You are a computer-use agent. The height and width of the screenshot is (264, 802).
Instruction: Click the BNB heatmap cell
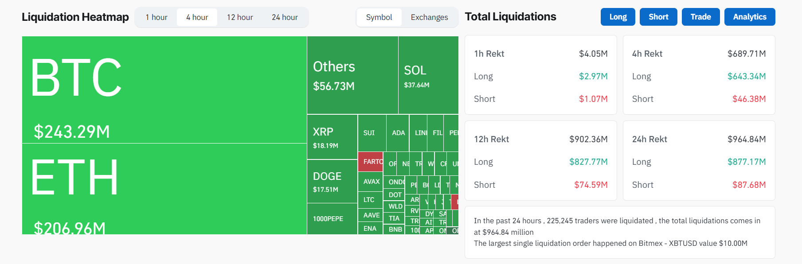point(395,229)
